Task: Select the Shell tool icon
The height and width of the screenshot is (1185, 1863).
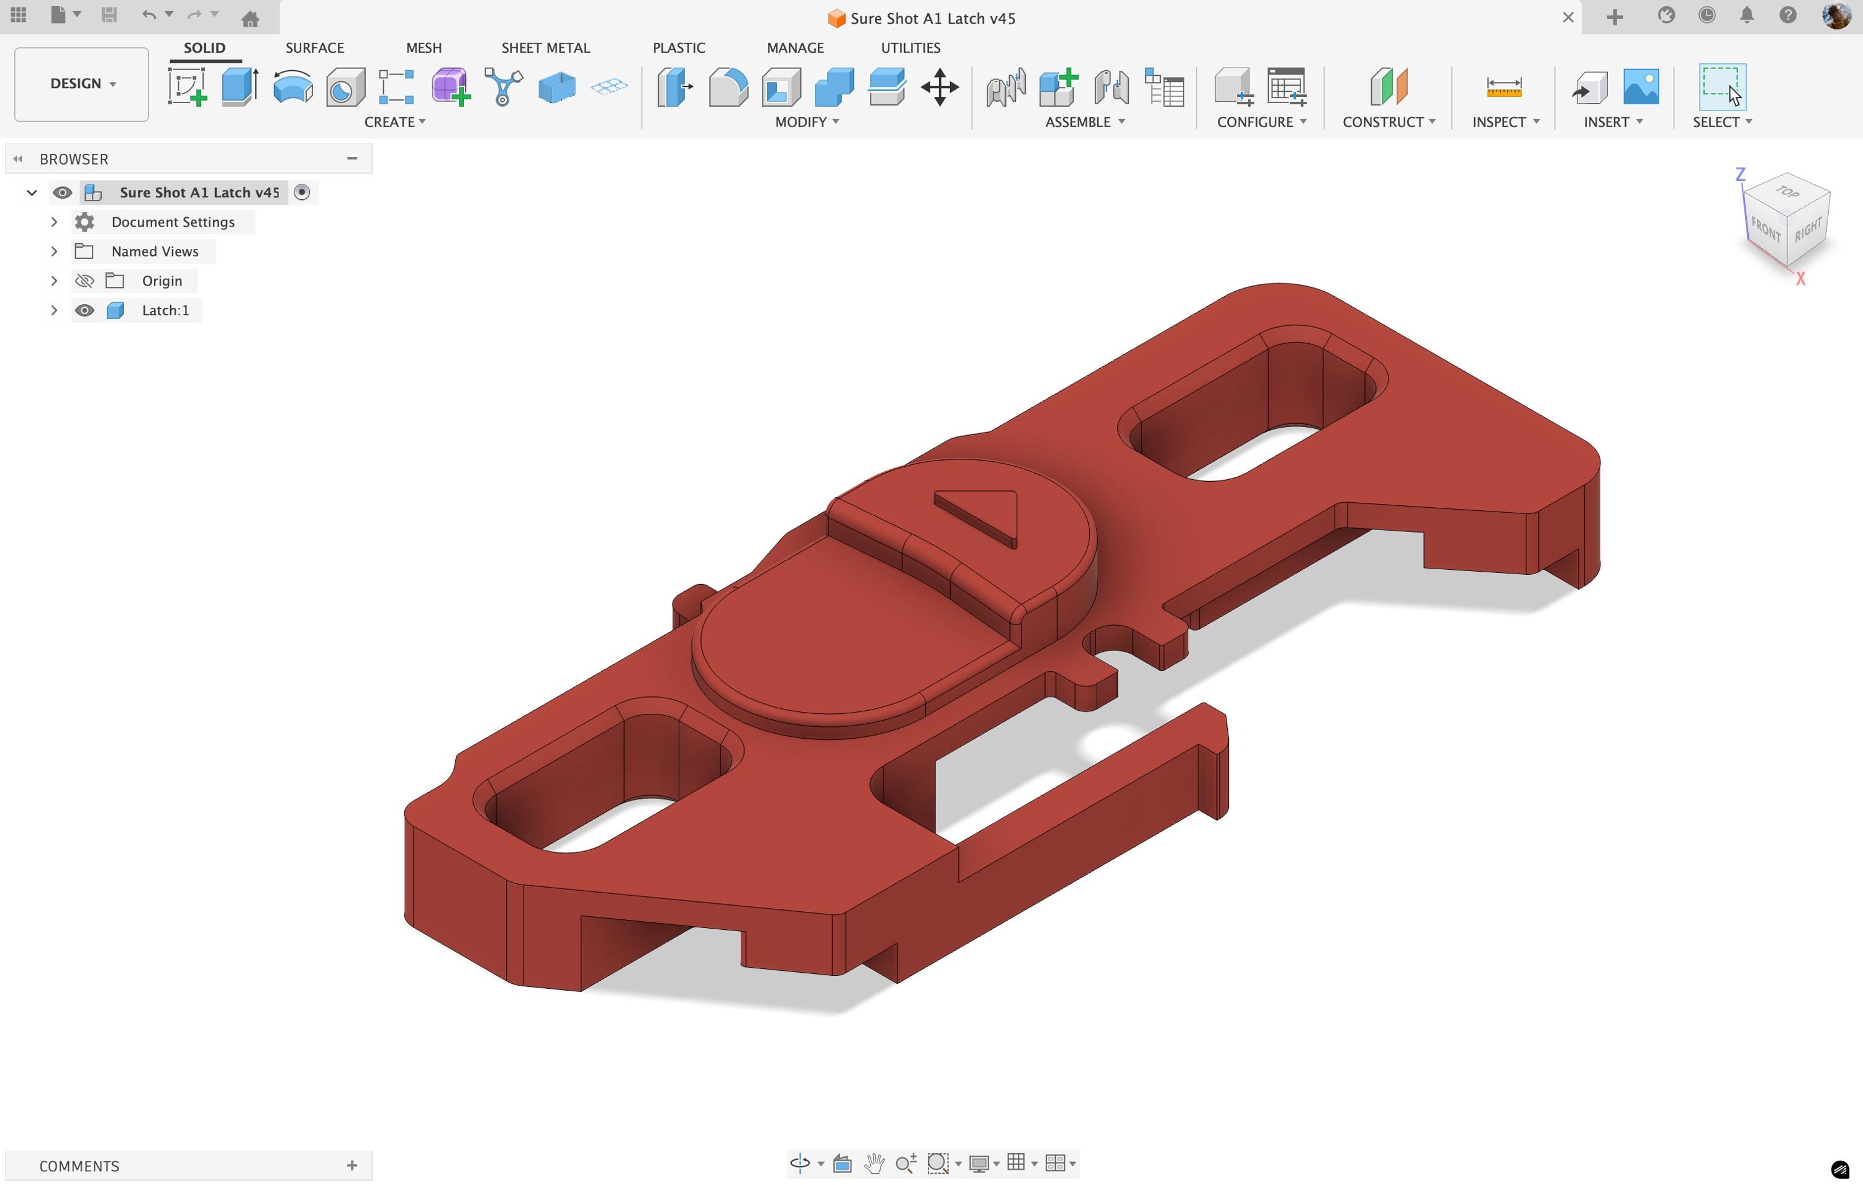Action: click(781, 87)
